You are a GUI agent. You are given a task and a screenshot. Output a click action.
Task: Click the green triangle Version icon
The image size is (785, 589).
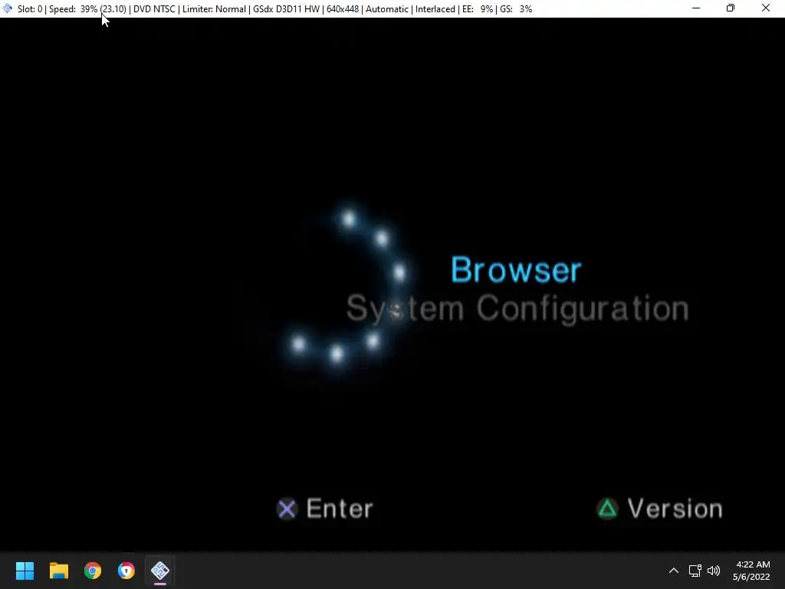(x=607, y=509)
